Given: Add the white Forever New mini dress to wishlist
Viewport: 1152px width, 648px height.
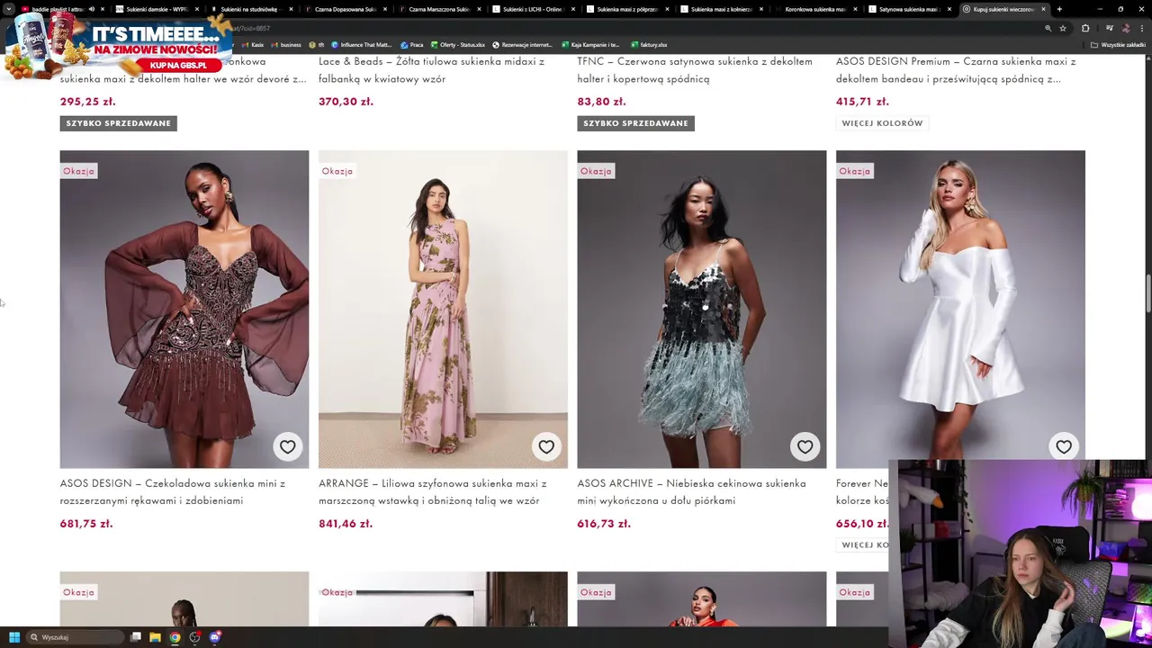Looking at the screenshot, I should coord(1064,446).
